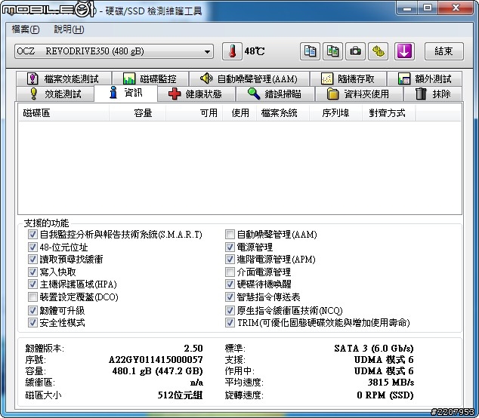Screen dimensions: 479x418
Task: Toggle the 48-位元位址 checkbox
Action: (32, 247)
